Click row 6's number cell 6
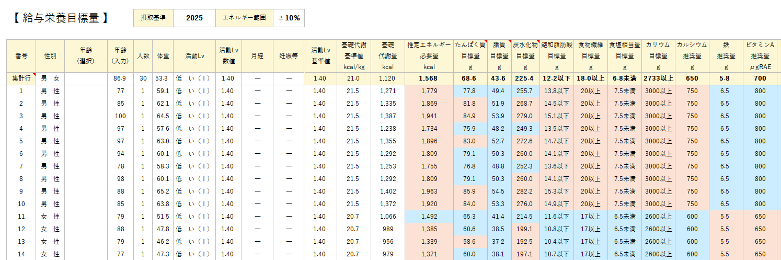The width and height of the screenshot is (781, 260). coord(21,154)
